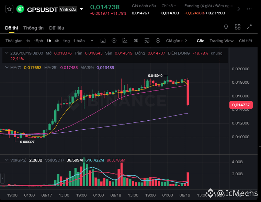Click the 0,009327 low price marker
This screenshot has width=261, height=202.
click(27, 142)
